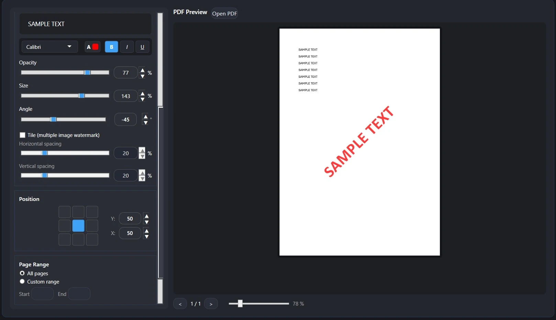Screen dimensions: 556x320
Task: Open the font color picker
Action: (x=92, y=47)
